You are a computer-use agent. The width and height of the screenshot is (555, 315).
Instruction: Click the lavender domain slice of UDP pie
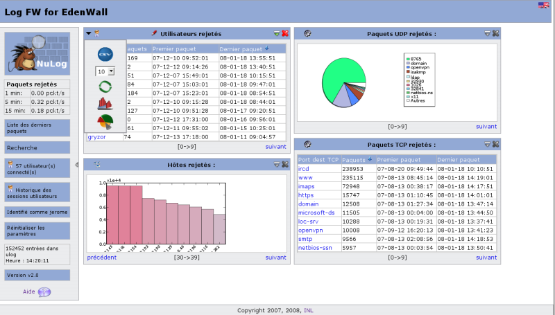click(x=343, y=98)
